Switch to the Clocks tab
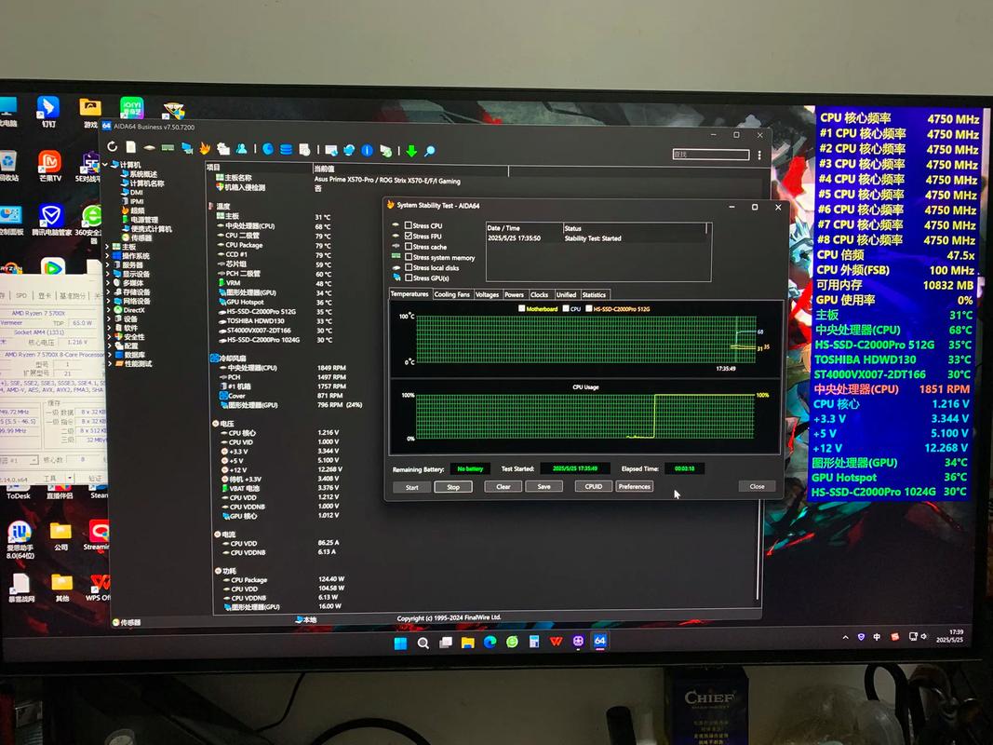Screen dimensions: 993x745 coord(540,294)
